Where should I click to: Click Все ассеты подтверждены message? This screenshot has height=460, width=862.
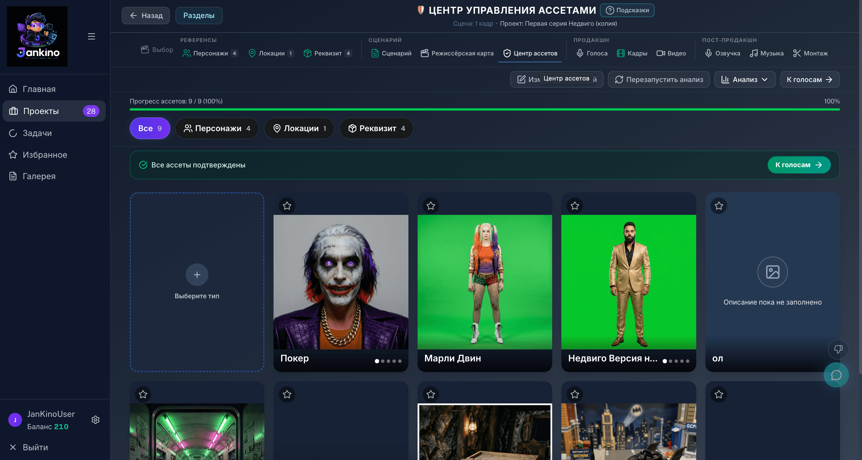pos(198,165)
